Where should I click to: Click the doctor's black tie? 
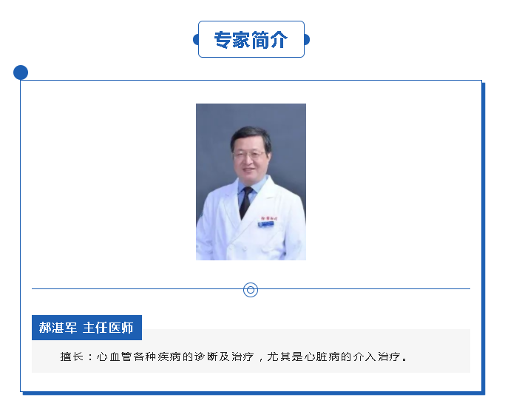tap(245, 202)
